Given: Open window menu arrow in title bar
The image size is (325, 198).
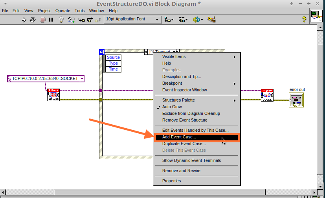Looking at the screenshot, I should 6,4.
